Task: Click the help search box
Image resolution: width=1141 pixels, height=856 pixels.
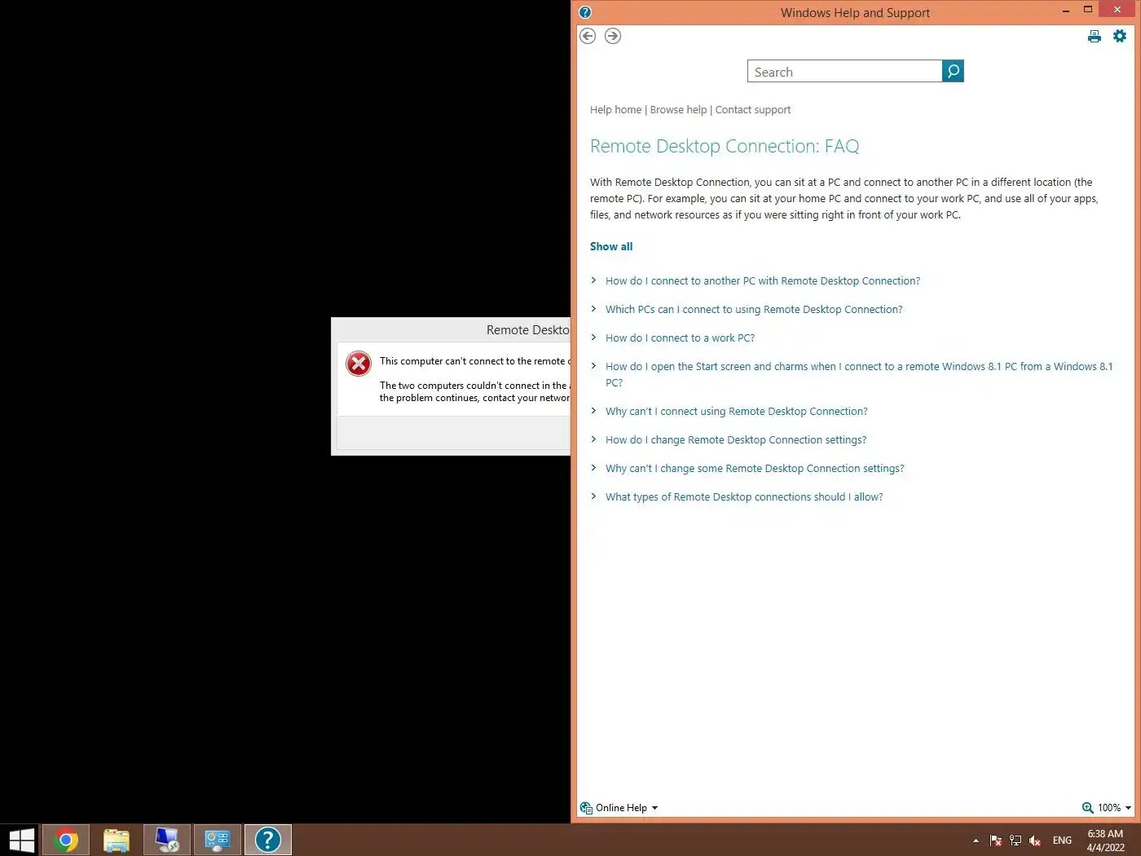Action: (844, 71)
